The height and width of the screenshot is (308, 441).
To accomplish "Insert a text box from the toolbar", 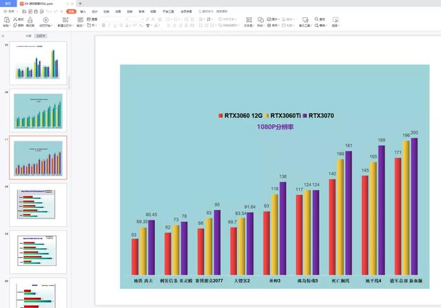I will (x=249, y=20).
